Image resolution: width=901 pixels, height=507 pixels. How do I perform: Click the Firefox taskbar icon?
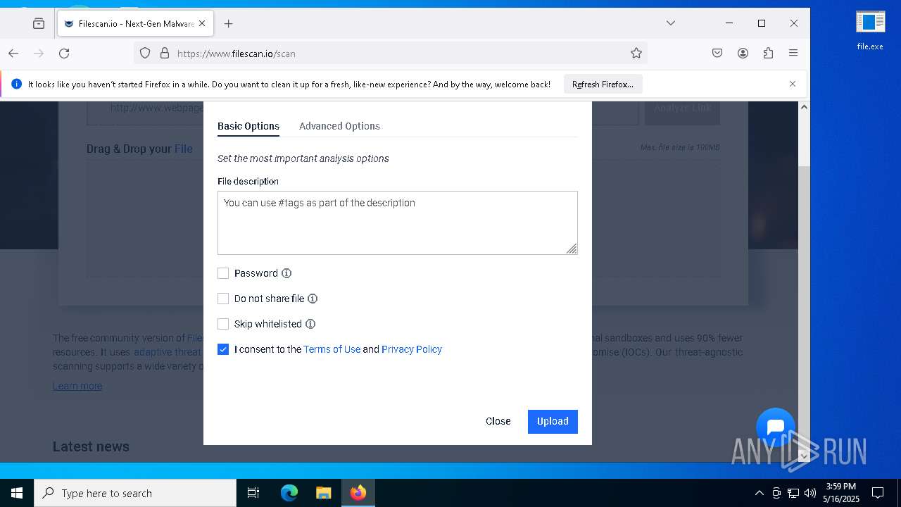pos(358,493)
